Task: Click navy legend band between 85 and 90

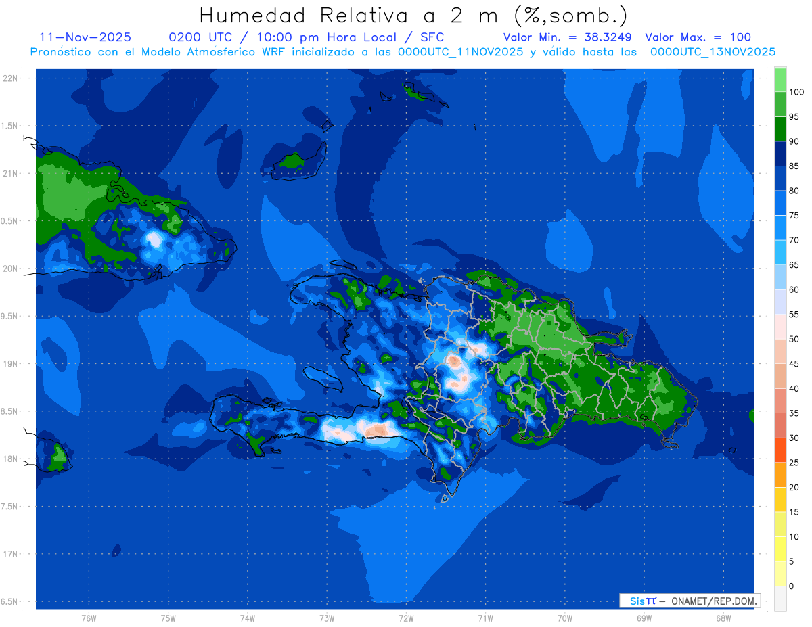Action: (x=780, y=154)
